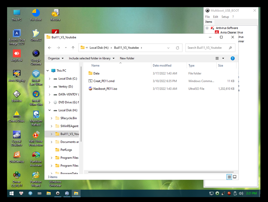The height and width of the screenshot is (202, 268).
Task: Open Edit menu in Multiboot_USB_BOOT window
Action: coord(215,17)
